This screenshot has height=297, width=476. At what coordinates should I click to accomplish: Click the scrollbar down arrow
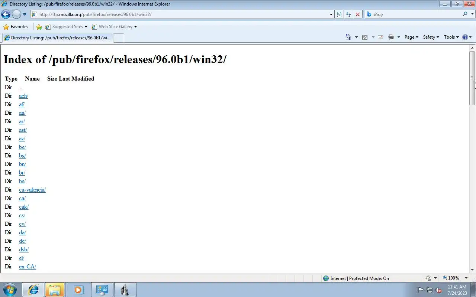coord(472,270)
